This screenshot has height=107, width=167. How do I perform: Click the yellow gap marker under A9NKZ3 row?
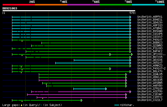(x=21, y=67)
